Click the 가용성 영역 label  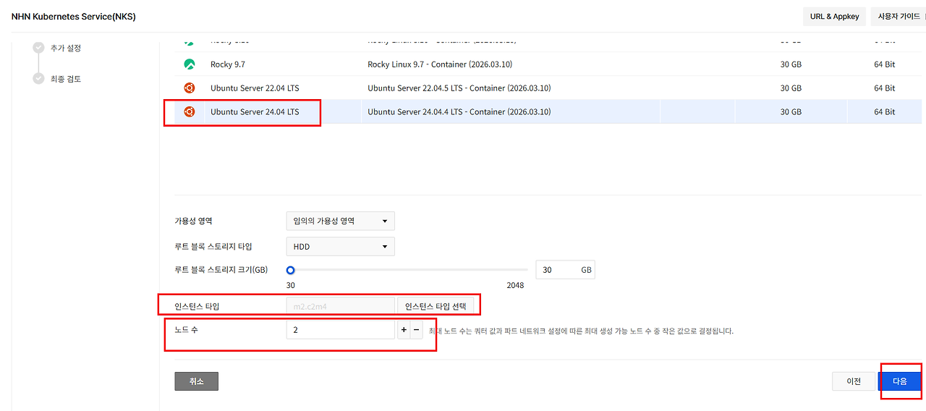194,221
